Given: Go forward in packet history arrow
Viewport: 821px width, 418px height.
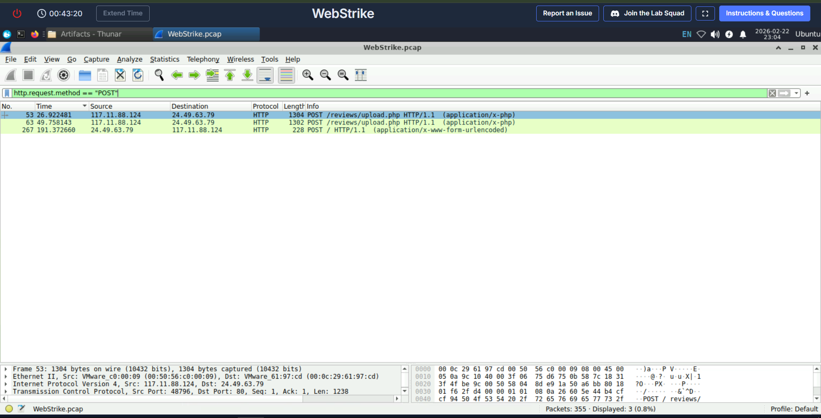Looking at the screenshot, I should tap(195, 75).
